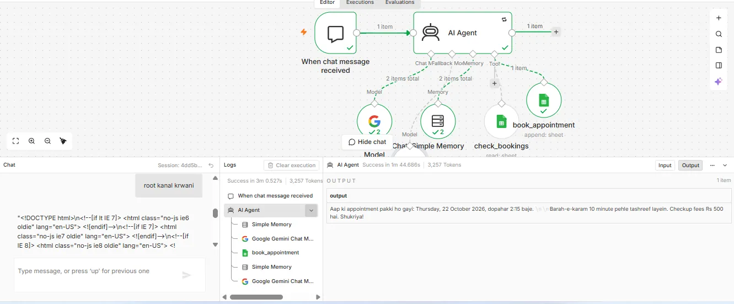The width and height of the screenshot is (734, 304).
Task: Open the more options menu in the output panel
Action: (x=712, y=165)
